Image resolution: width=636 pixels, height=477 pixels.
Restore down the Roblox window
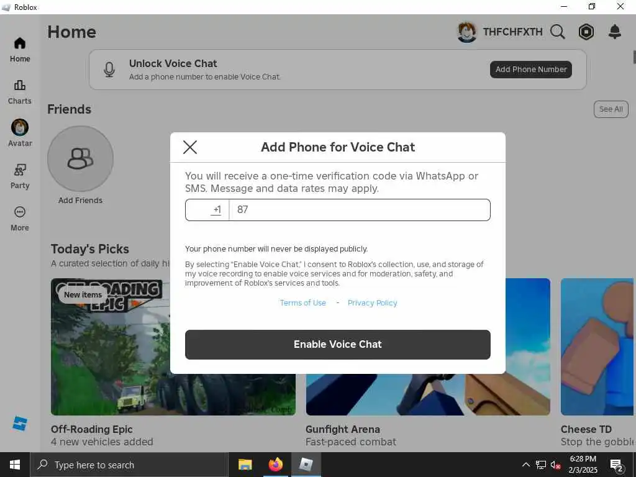pos(592,6)
